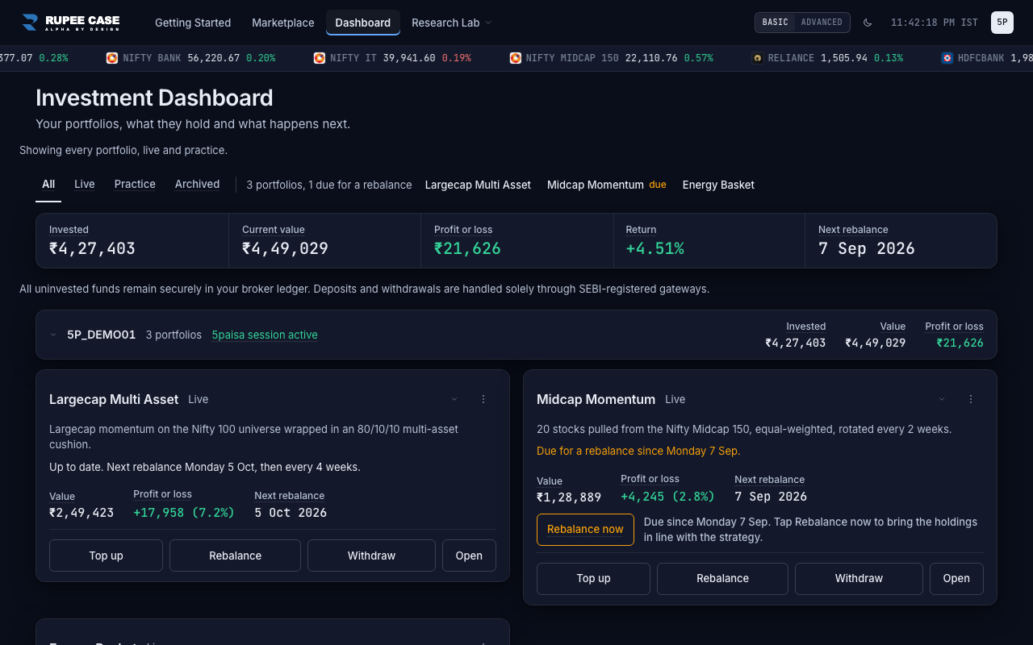Click Rebalance in Midcap Momentum's bottom button row
The height and width of the screenshot is (645, 1033).
point(722,578)
